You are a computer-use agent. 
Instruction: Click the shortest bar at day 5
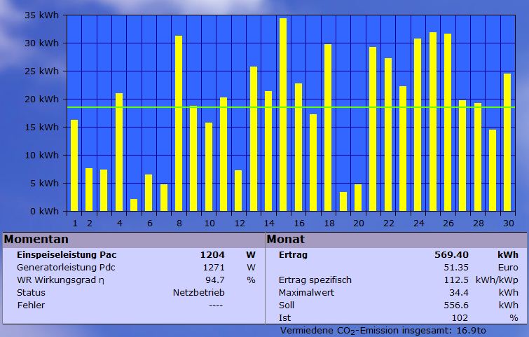point(134,205)
